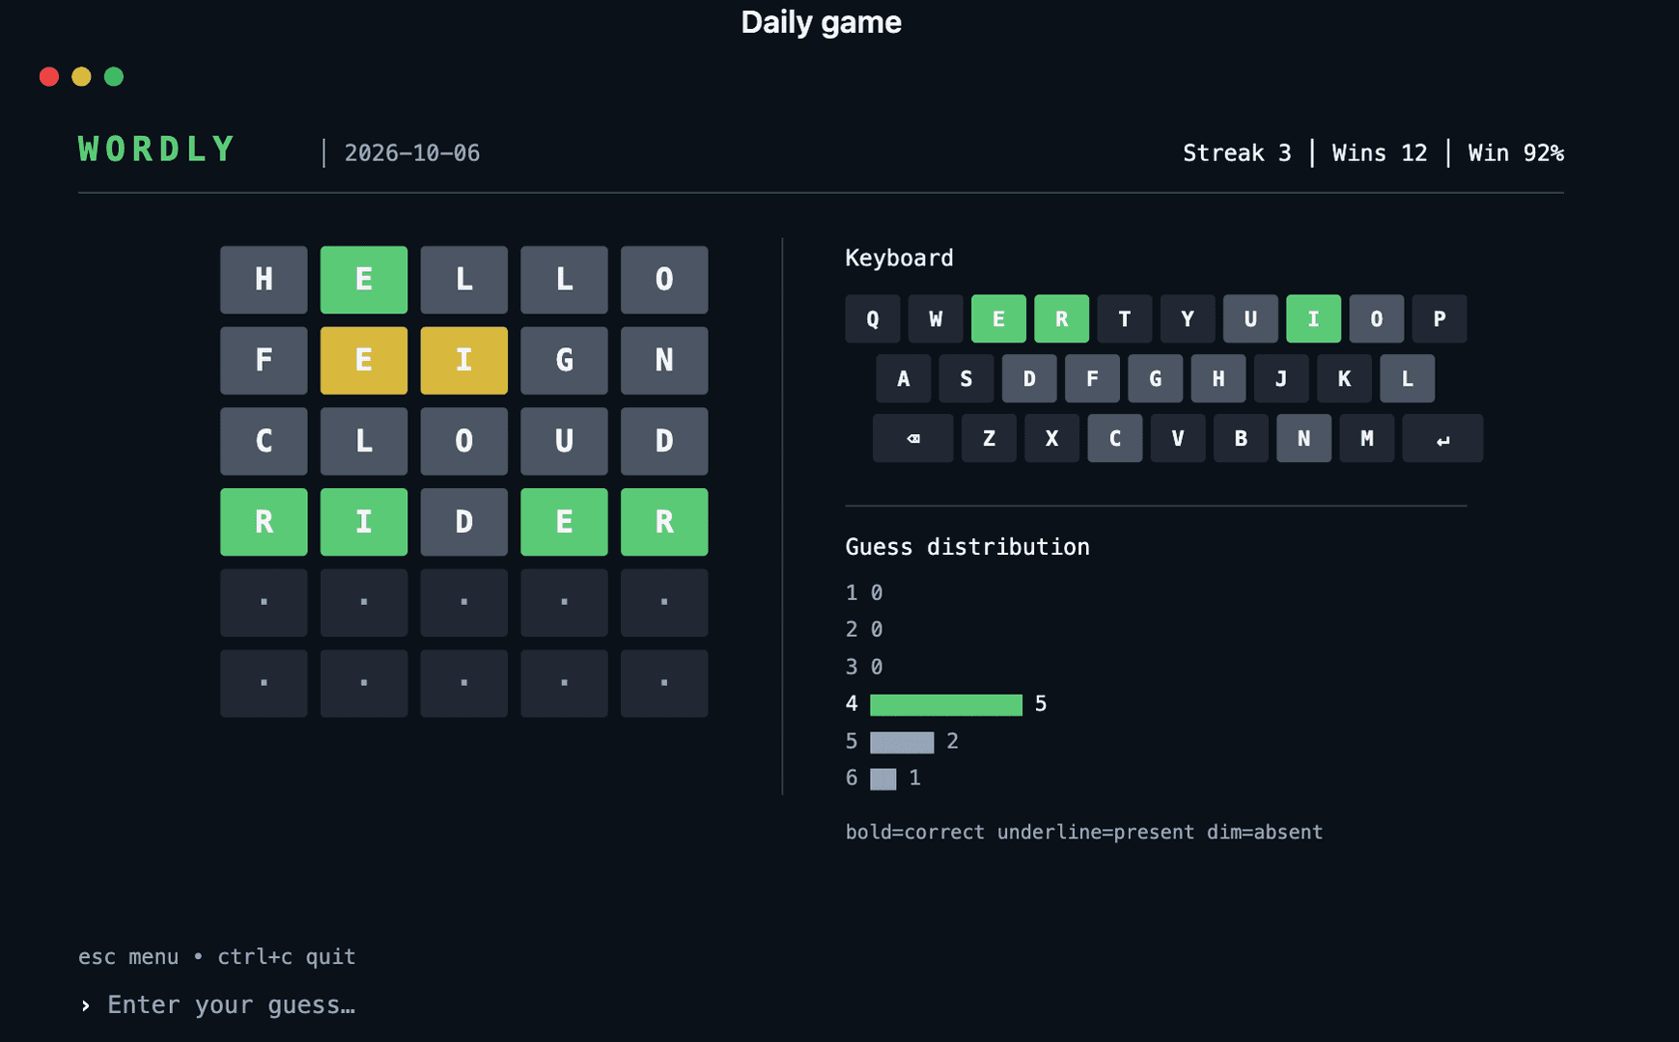Click the backspace key on keyboard

[x=912, y=438]
